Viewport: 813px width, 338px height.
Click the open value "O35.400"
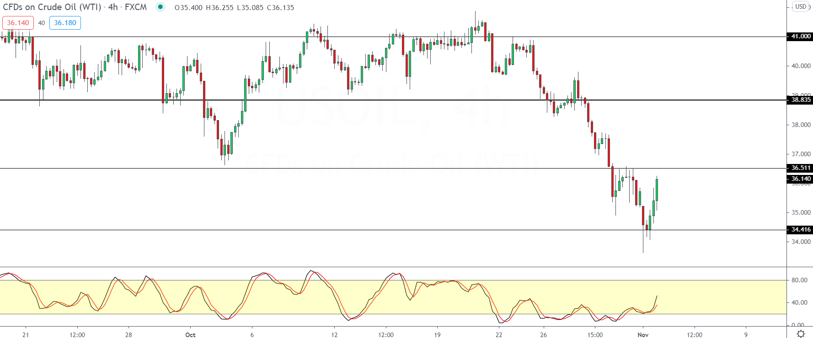pyautogui.click(x=188, y=8)
